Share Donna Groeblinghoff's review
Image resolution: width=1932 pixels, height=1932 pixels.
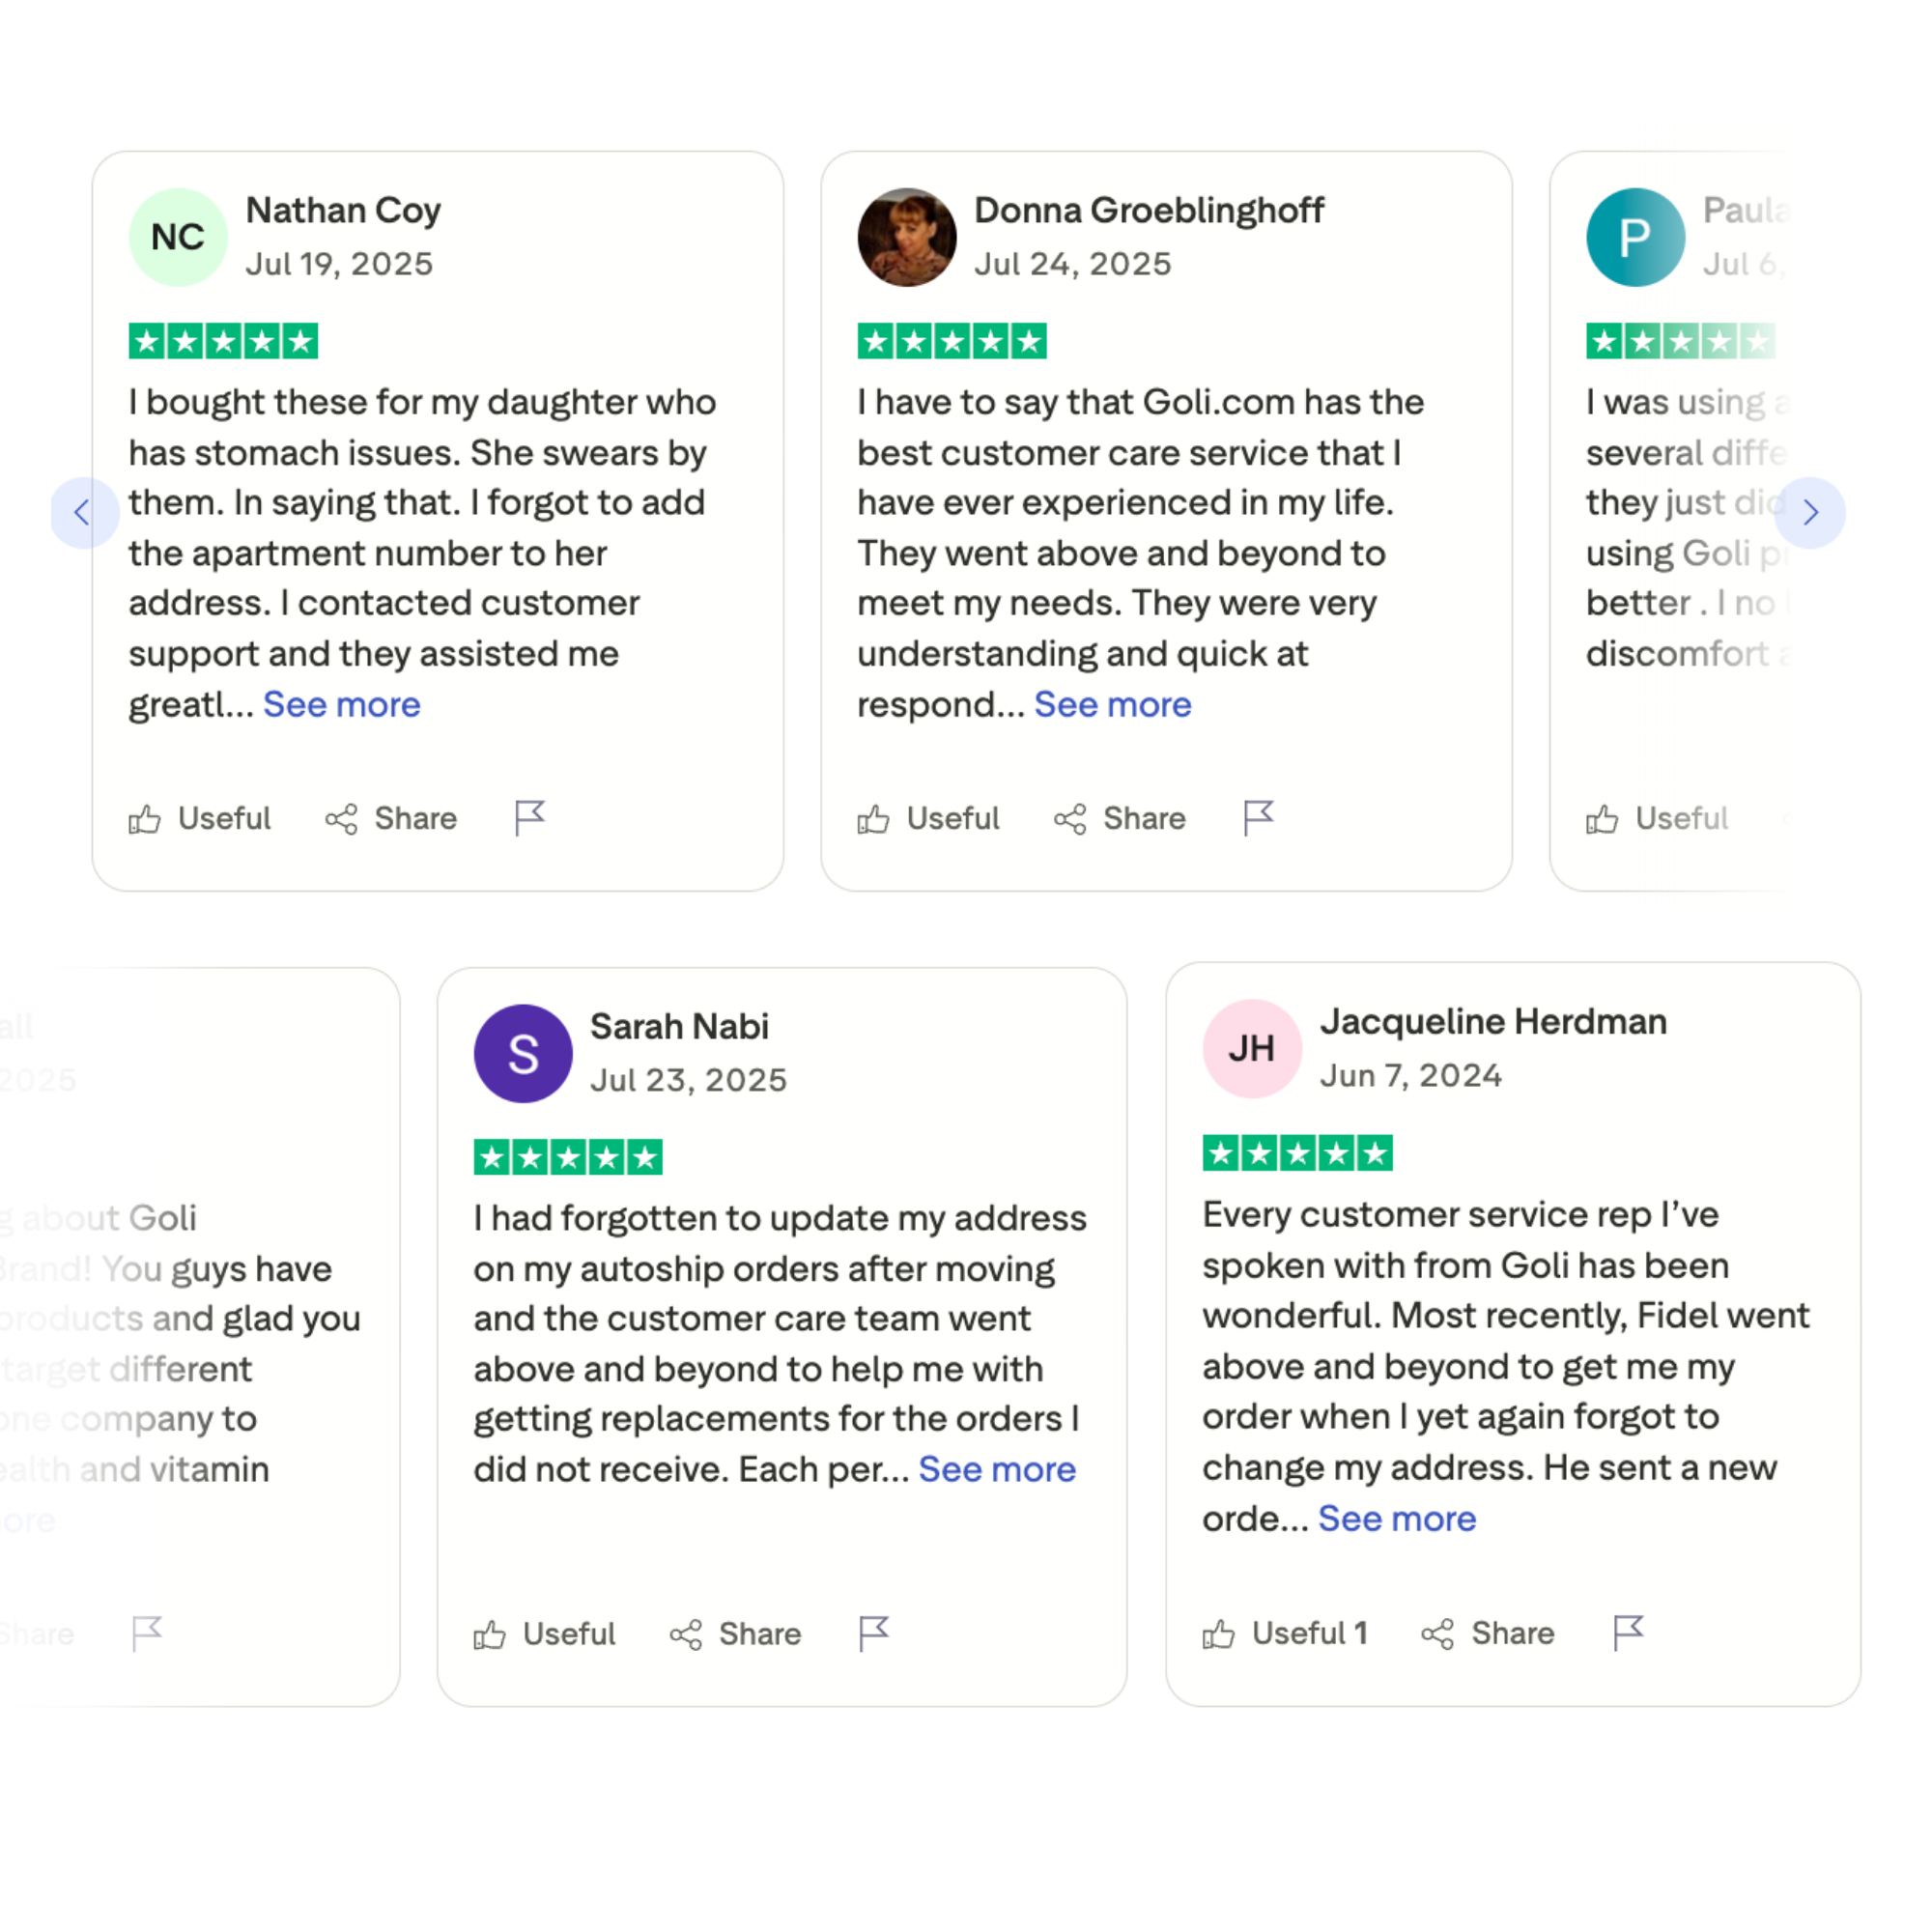1120,819
